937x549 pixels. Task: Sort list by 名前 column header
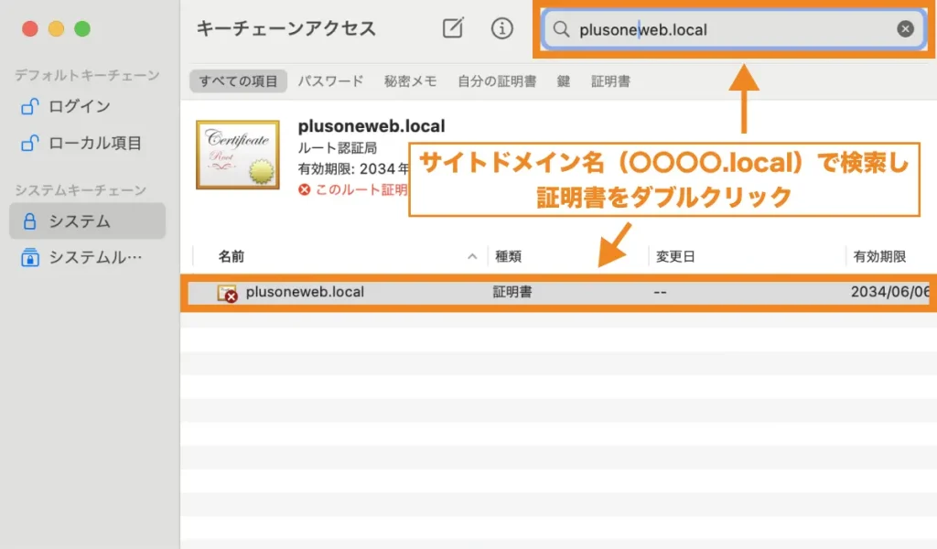click(232, 256)
